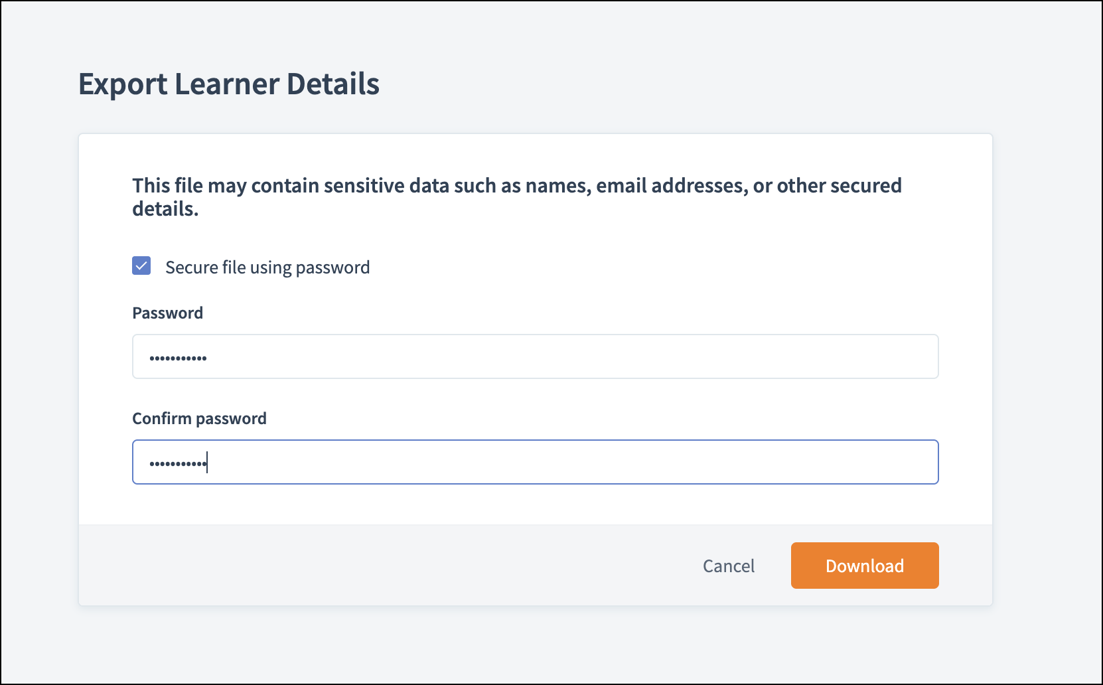Uncheck the Secure file using password checkbox
The height and width of the screenshot is (685, 1103).
coord(141,266)
